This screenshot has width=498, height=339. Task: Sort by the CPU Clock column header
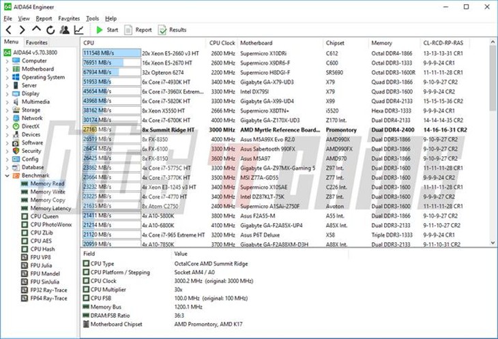[222, 43]
